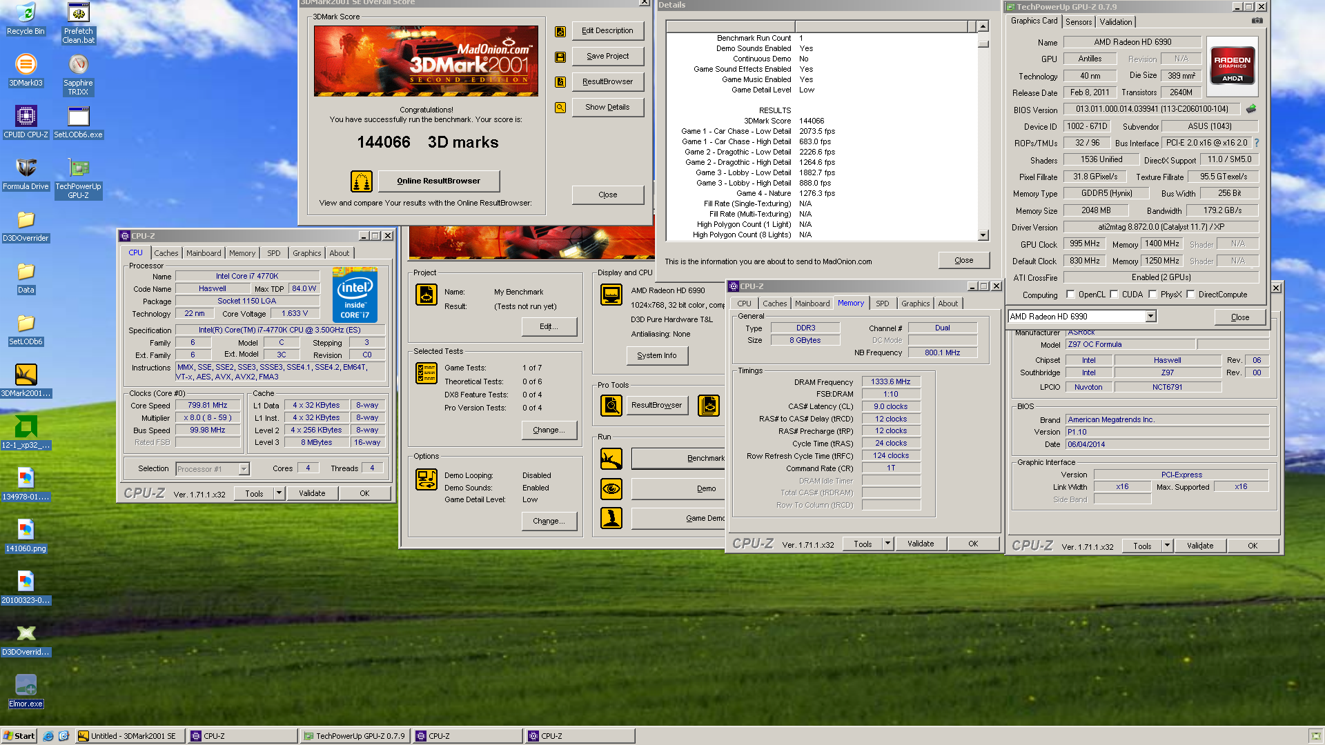Toggle the PhysX checkbox in GPU-Z
This screenshot has width=1325, height=745.
coord(1152,295)
